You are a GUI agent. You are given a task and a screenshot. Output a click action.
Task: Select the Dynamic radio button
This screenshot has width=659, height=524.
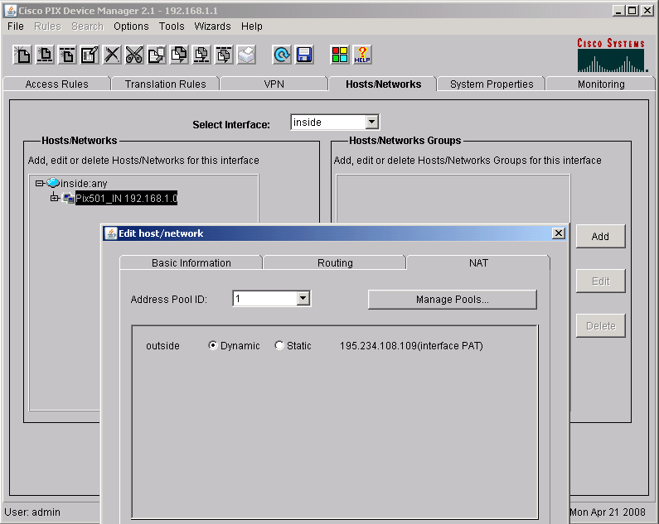tap(213, 345)
